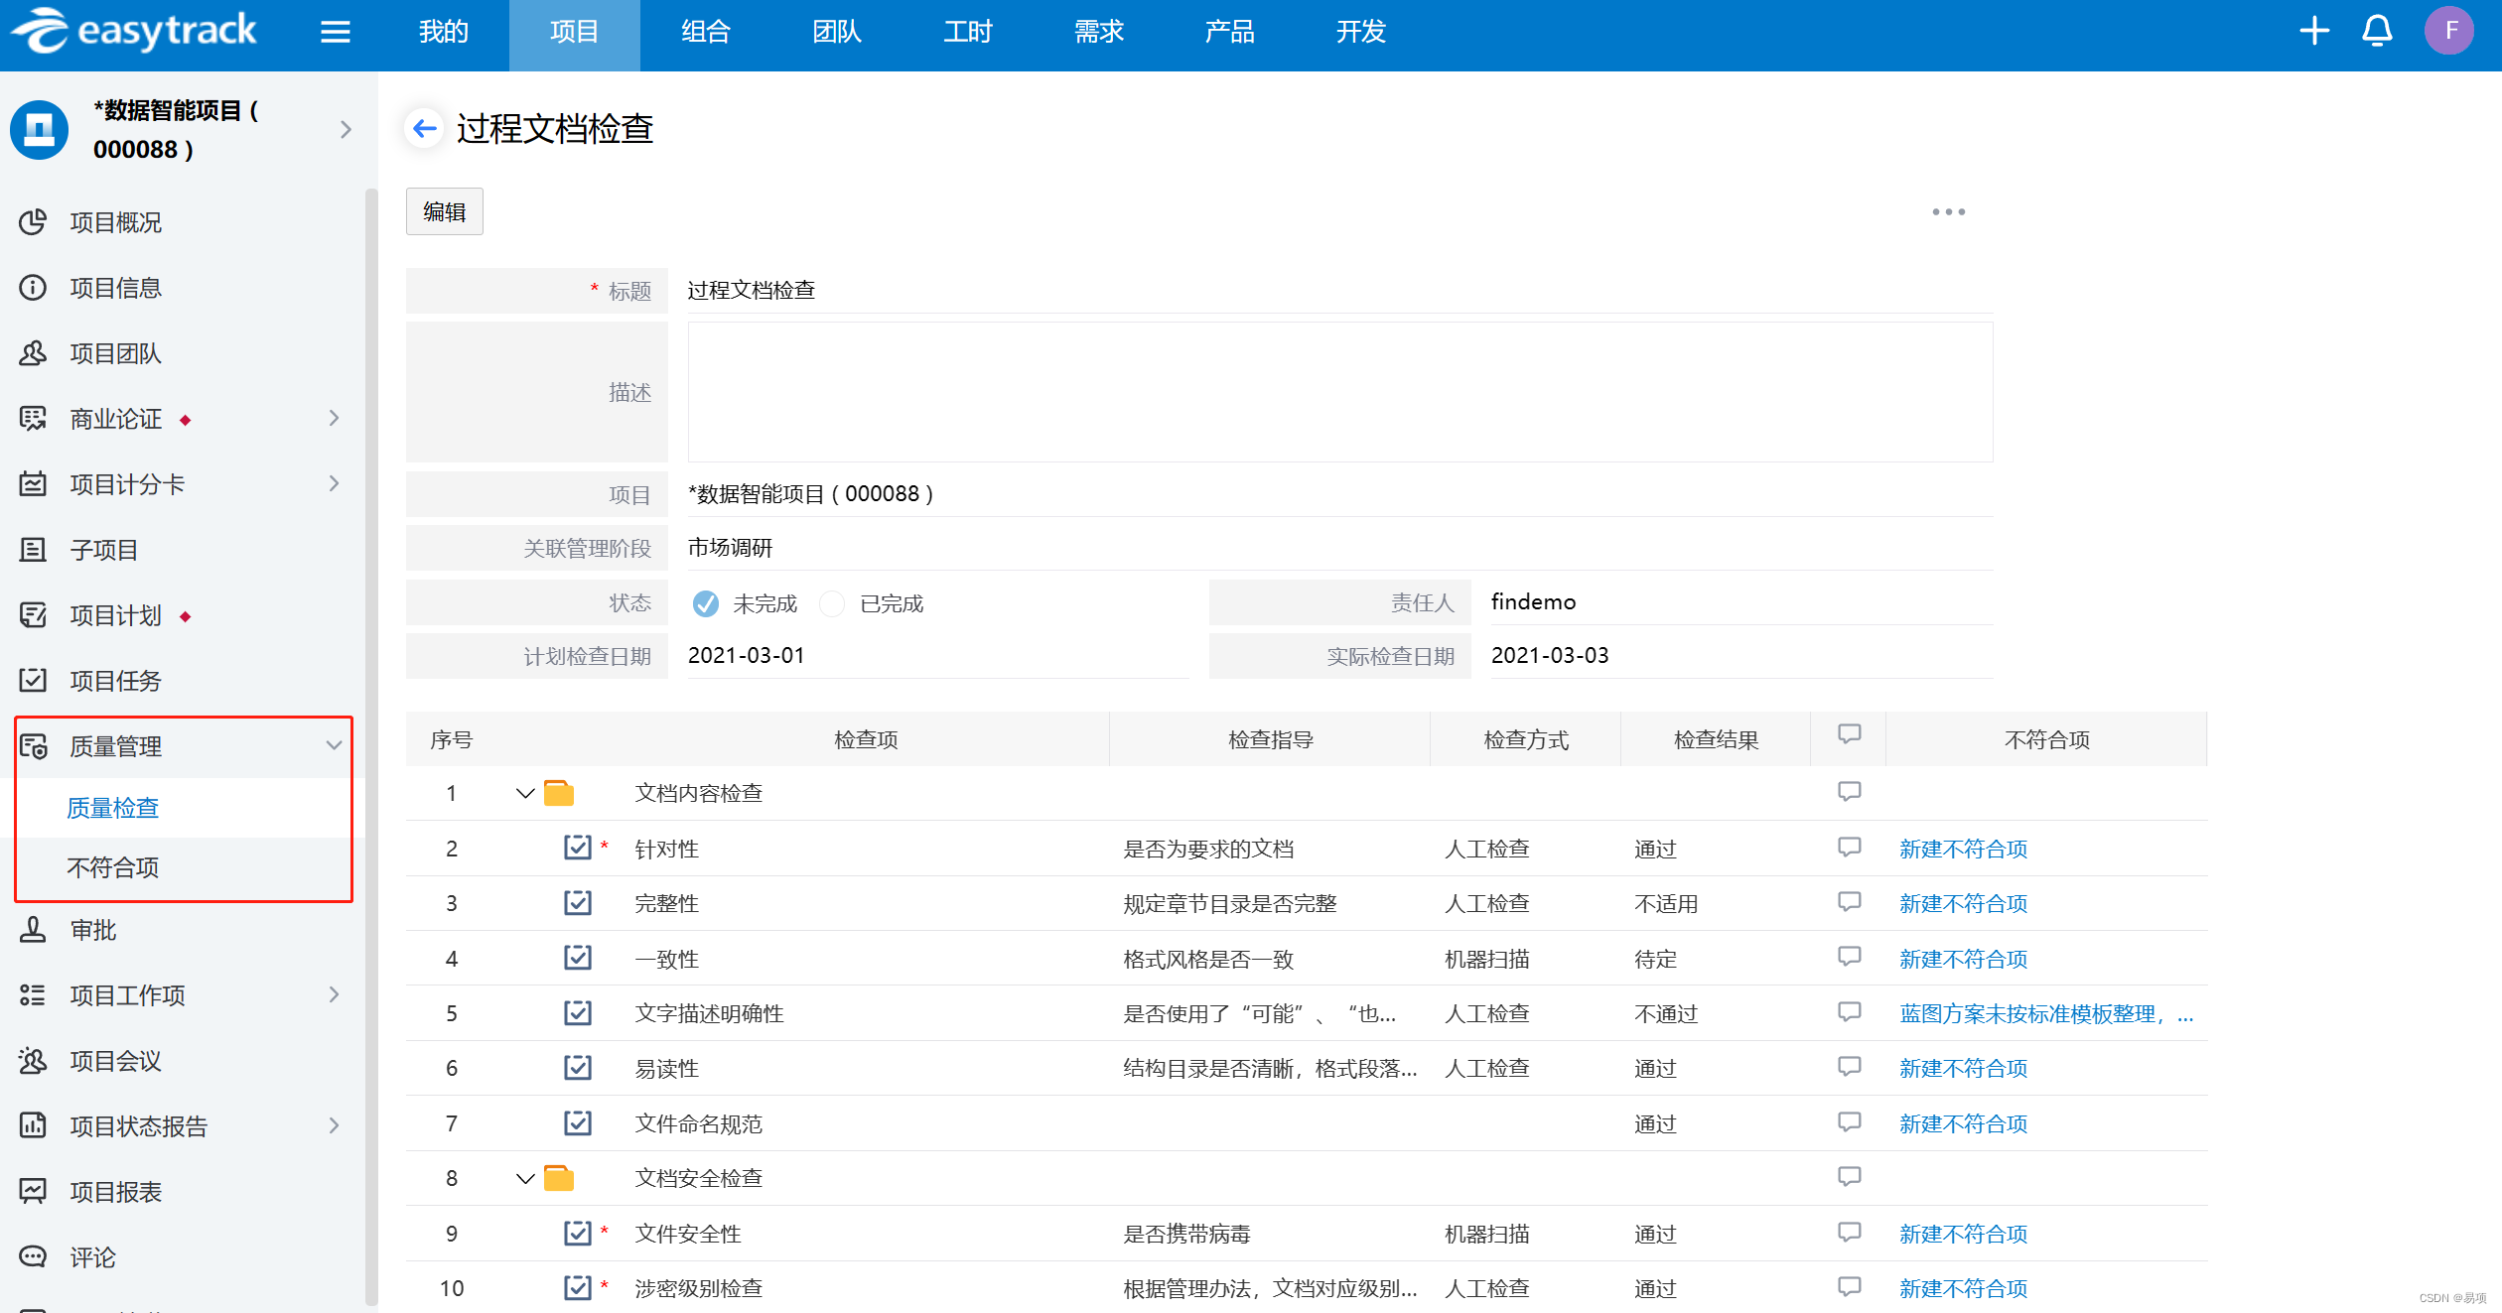Viewport: 2502px width, 1313px height.
Task: Expand the 项目状态报告 submenu
Action: (335, 1125)
